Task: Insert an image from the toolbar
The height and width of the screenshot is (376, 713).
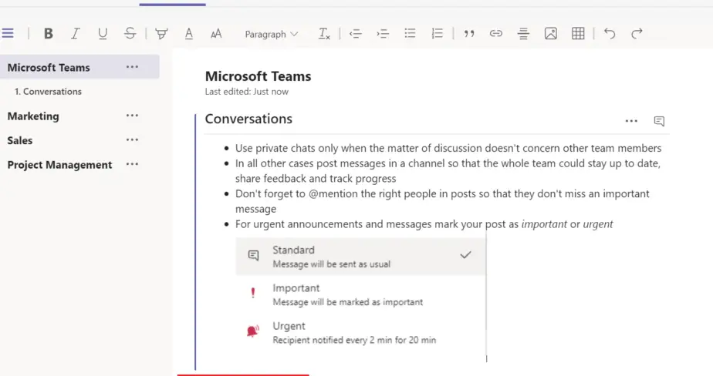Action: coord(550,33)
